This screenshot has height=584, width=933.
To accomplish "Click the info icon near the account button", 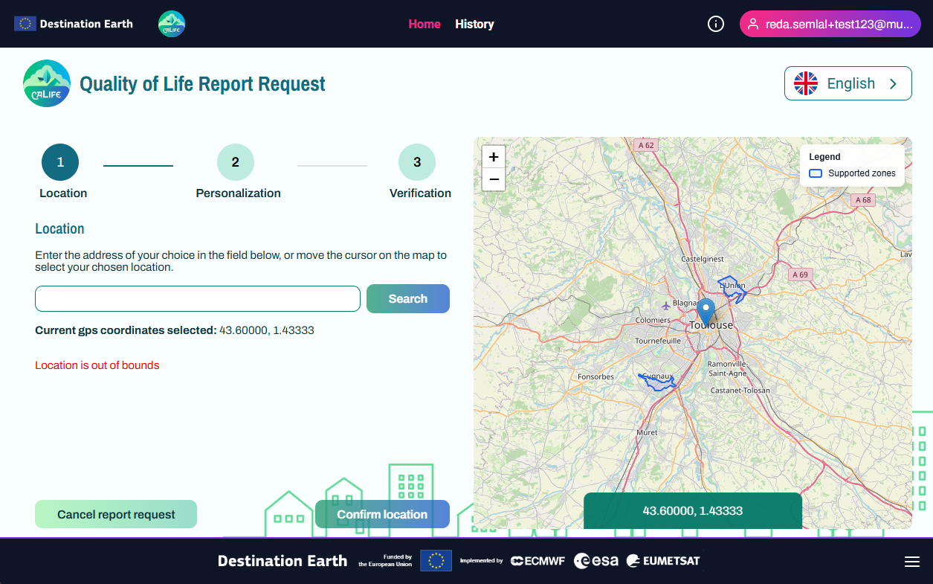I will [x=715, y=24].
